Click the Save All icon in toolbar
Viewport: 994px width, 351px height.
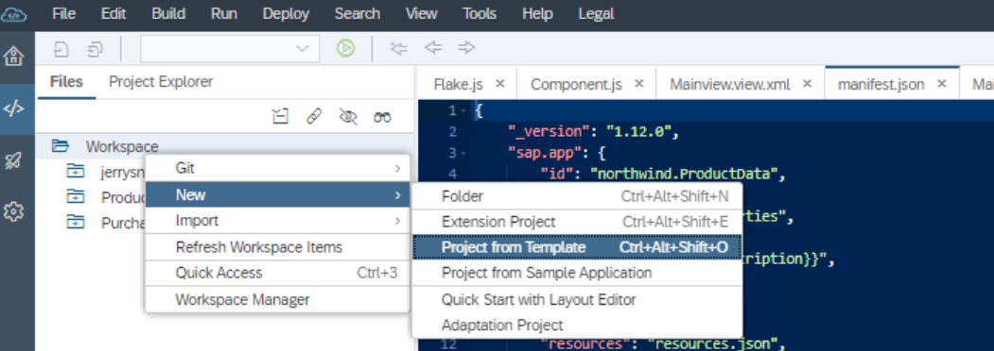[x=96, y=49]
